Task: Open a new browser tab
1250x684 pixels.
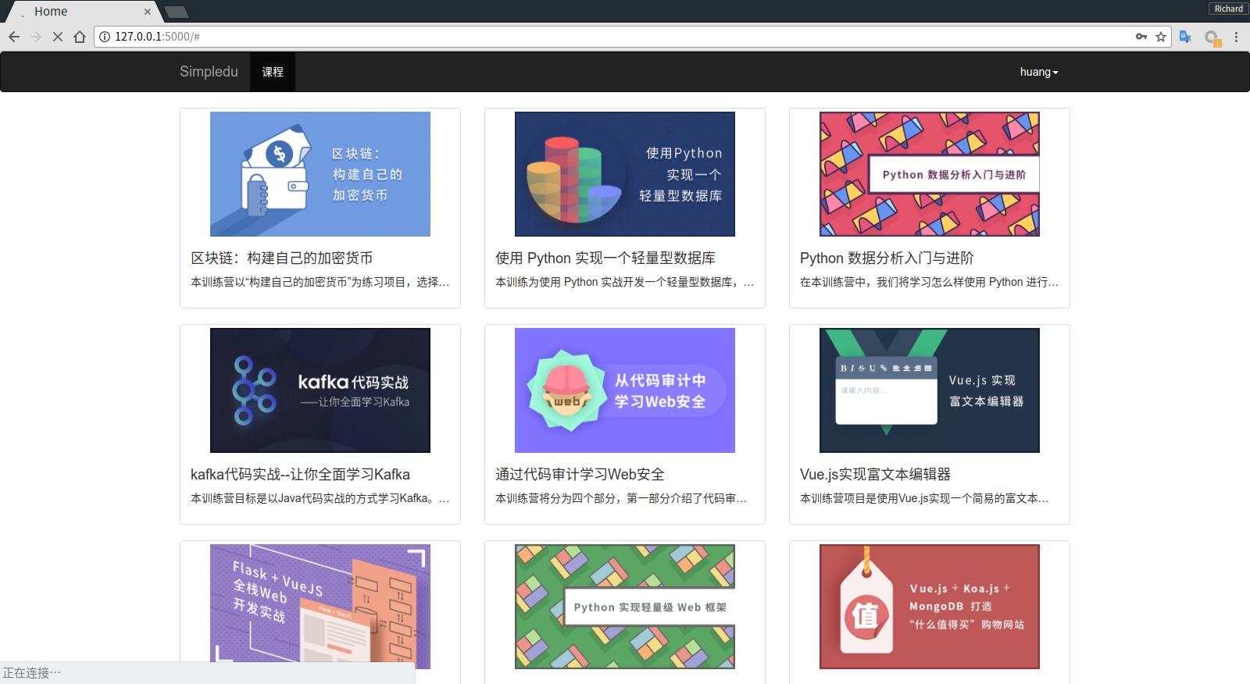Action: [x=177, y=12]
